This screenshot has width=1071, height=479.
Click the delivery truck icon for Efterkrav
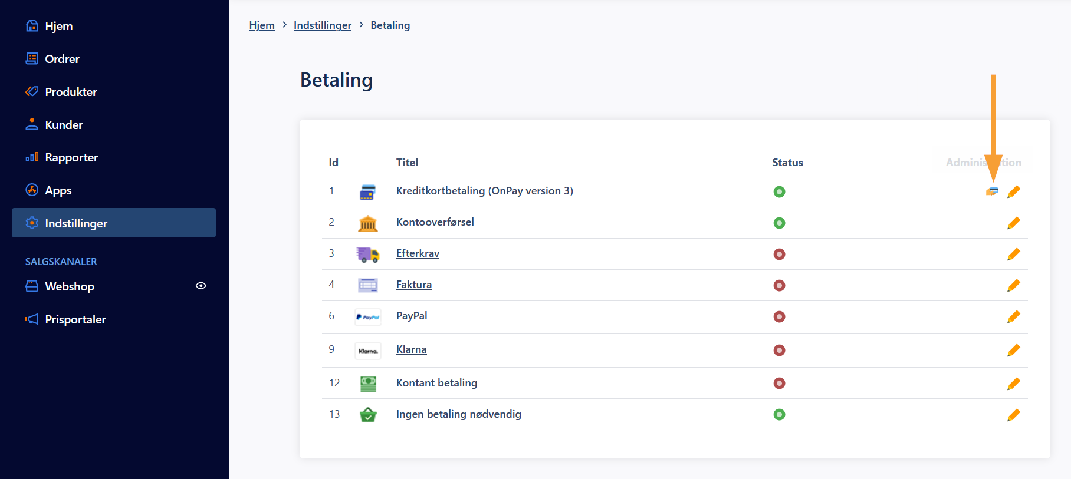click(368, 255)
